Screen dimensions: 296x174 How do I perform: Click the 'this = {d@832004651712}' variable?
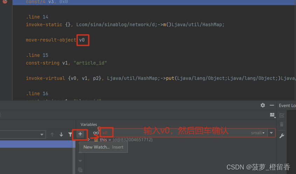tap(126, 139)
